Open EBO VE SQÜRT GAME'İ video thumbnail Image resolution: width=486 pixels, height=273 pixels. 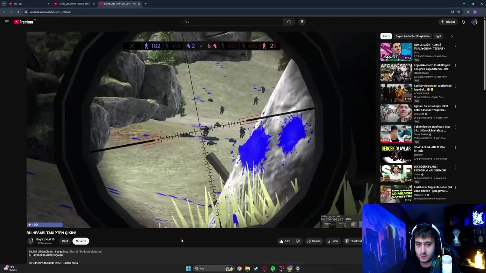[x=396, y=52]
